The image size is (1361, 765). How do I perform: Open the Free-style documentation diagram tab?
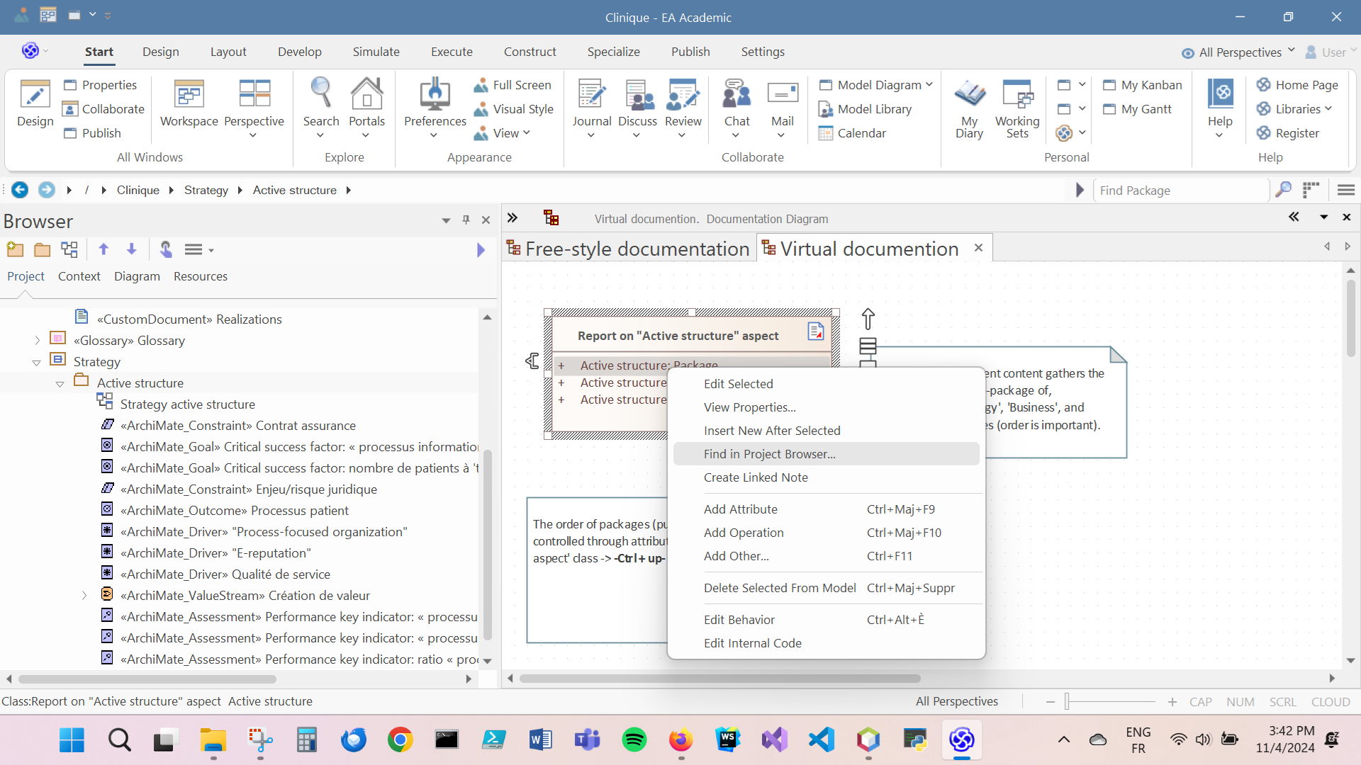[629, 249]
